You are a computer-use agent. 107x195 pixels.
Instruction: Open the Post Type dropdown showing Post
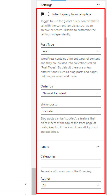[x=71, y=51]
